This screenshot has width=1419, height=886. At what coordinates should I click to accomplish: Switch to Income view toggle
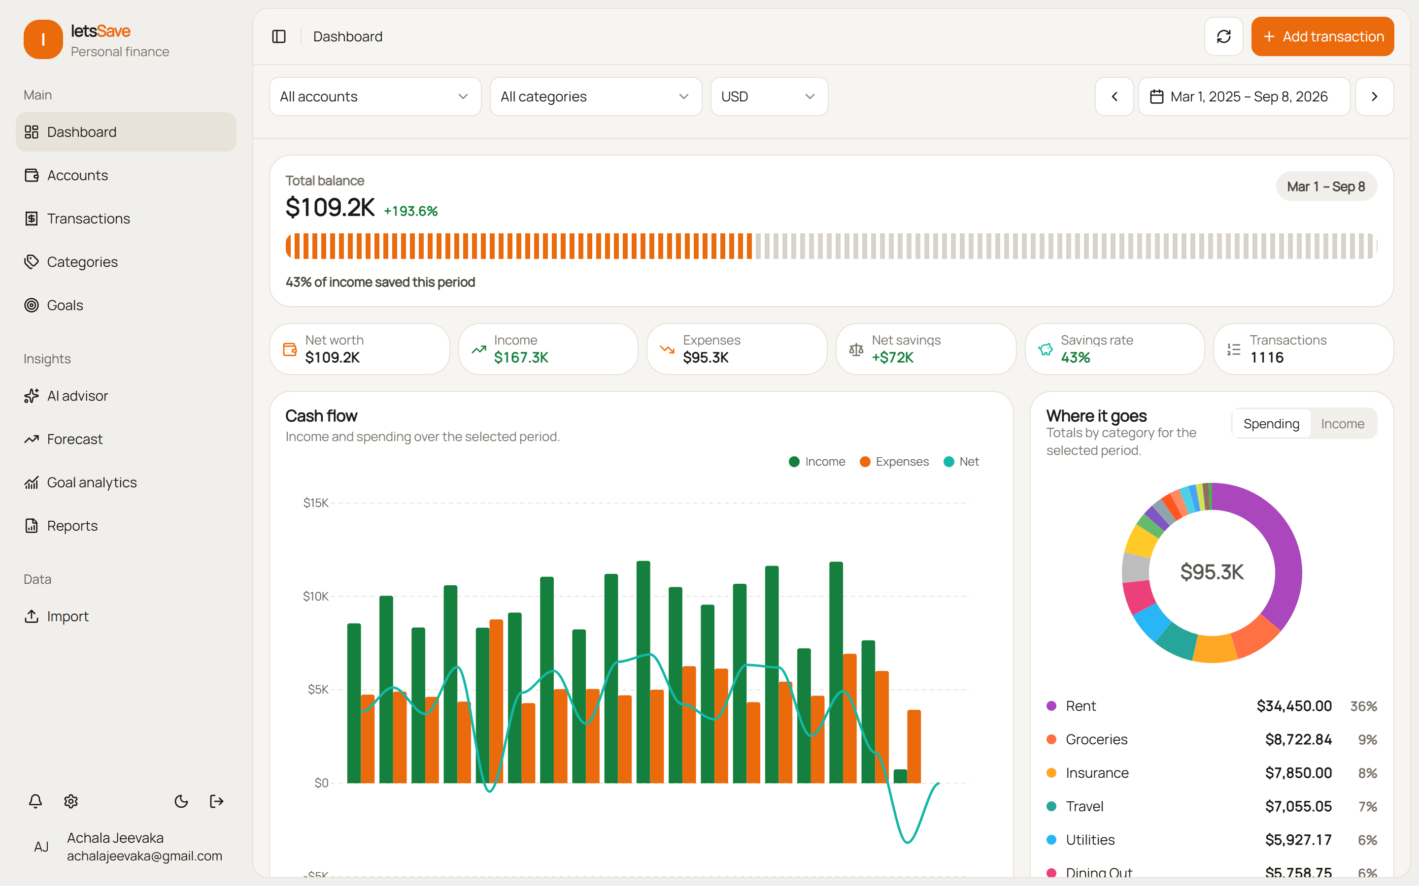1342,424
